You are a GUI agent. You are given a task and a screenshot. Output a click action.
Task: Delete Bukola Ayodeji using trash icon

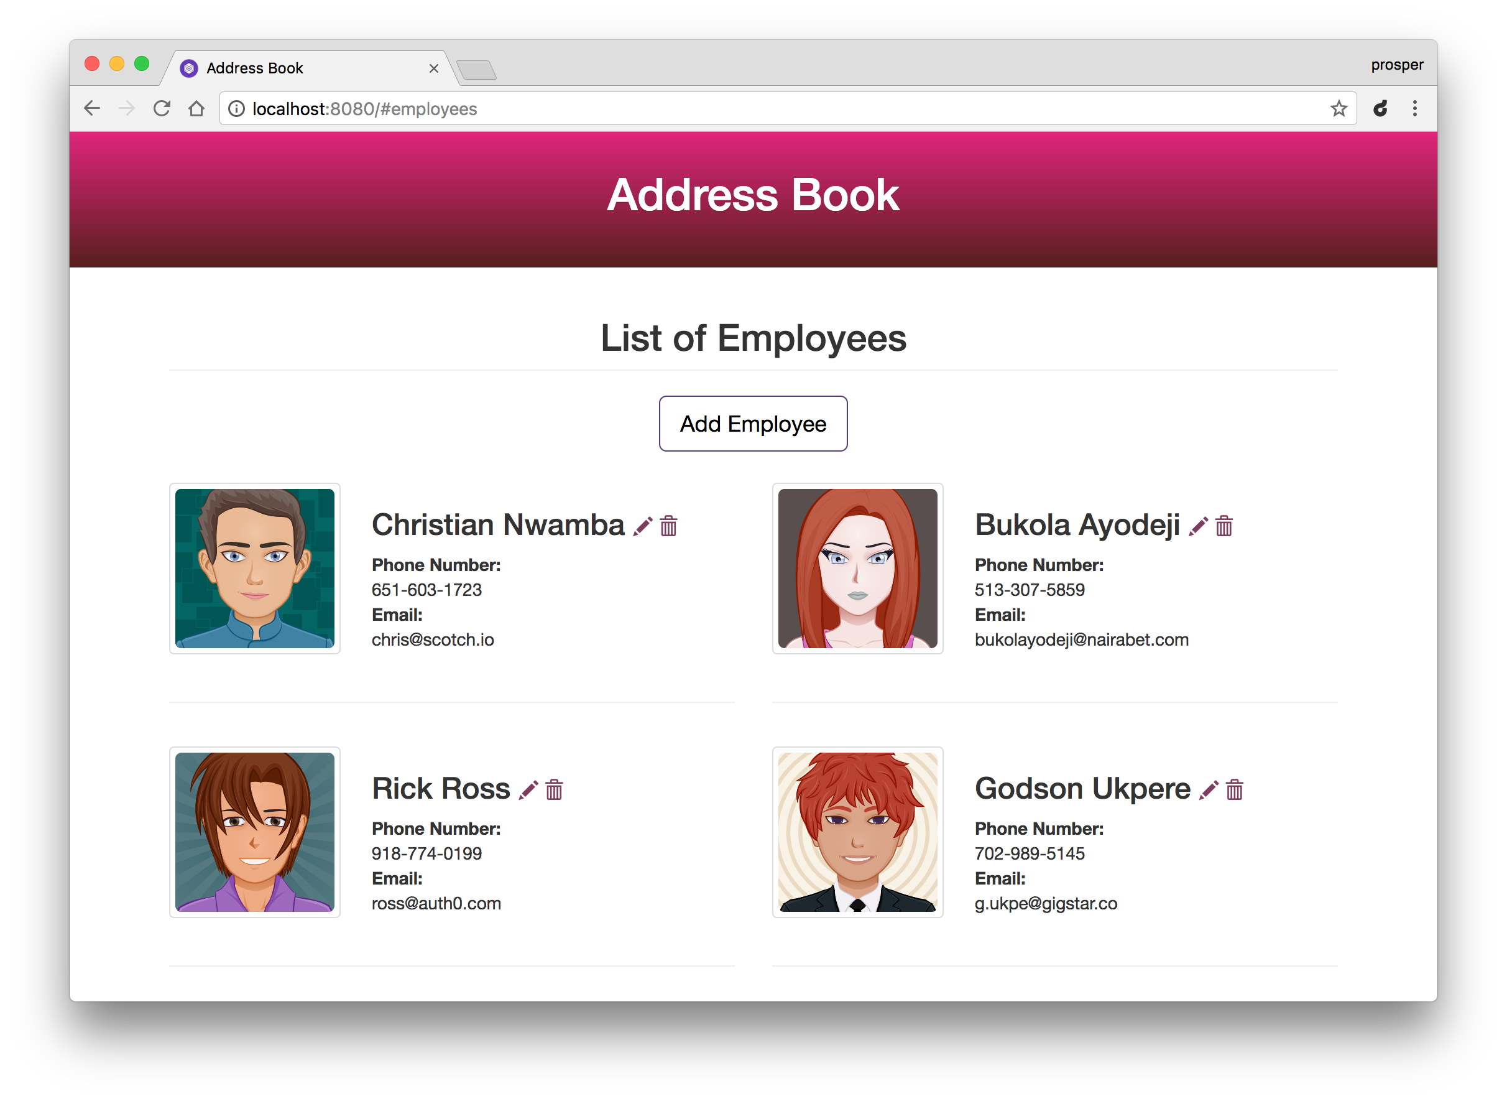[1224, 526]
